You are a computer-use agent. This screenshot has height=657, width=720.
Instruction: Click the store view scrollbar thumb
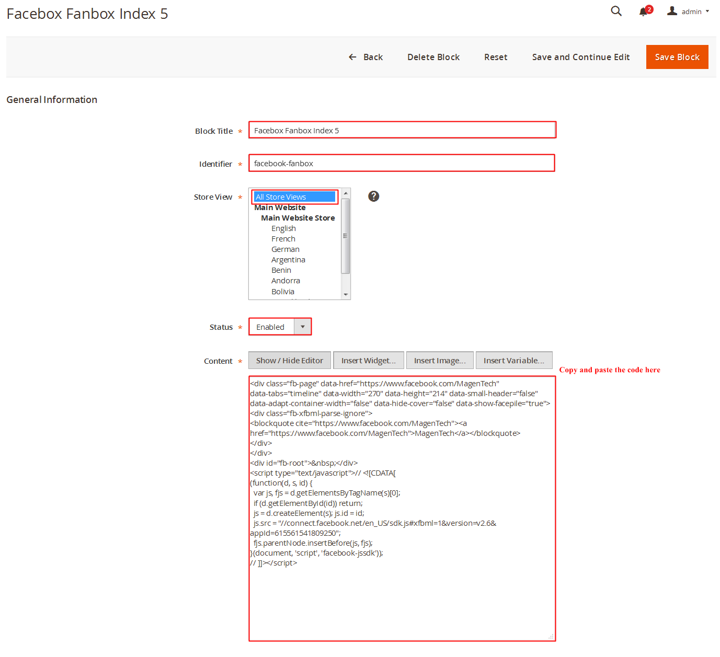(x=346, y=236)
